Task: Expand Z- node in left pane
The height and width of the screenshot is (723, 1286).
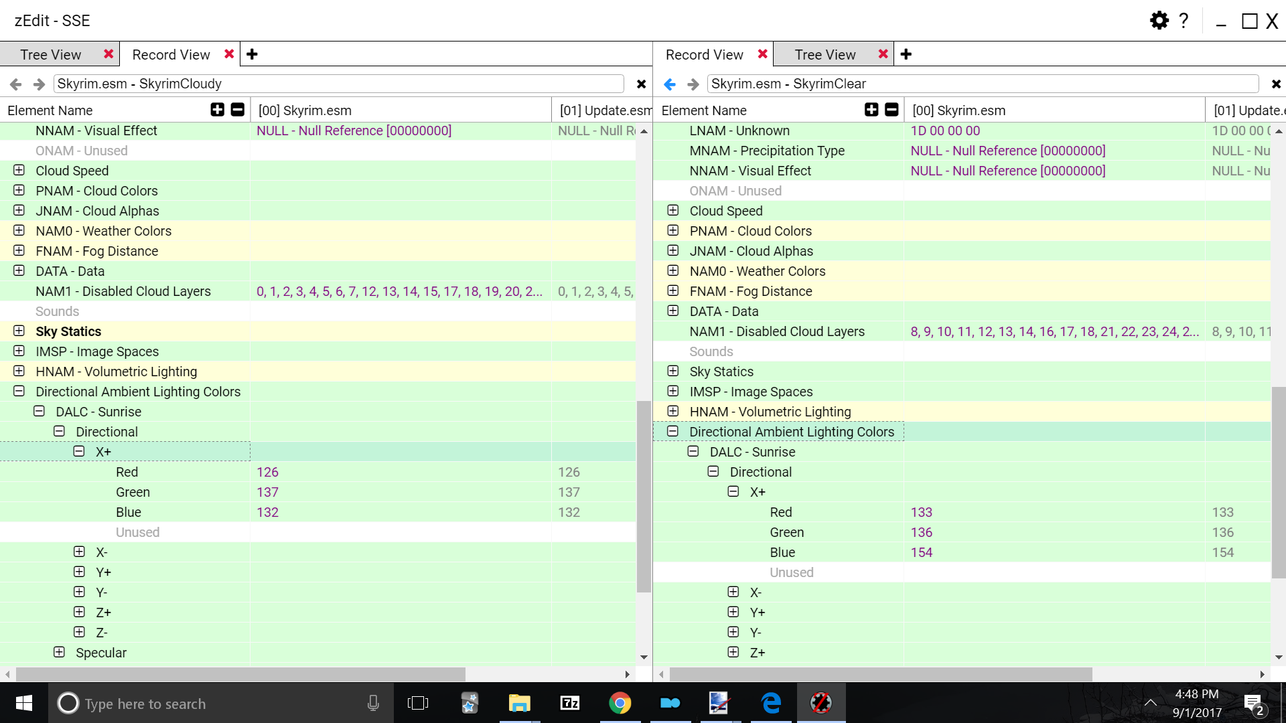Action: click(79, 632)
